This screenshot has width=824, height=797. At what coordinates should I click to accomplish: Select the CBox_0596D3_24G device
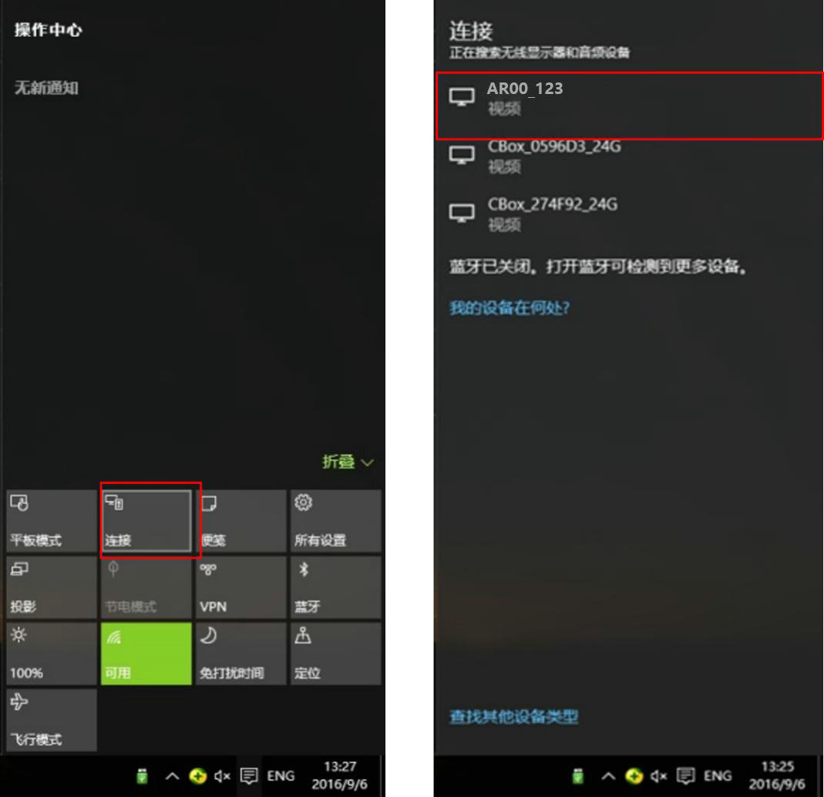point(629,156)
